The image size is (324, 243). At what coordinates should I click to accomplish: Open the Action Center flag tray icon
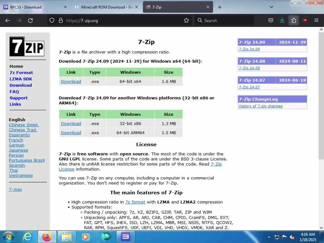(x=284, y=237)
